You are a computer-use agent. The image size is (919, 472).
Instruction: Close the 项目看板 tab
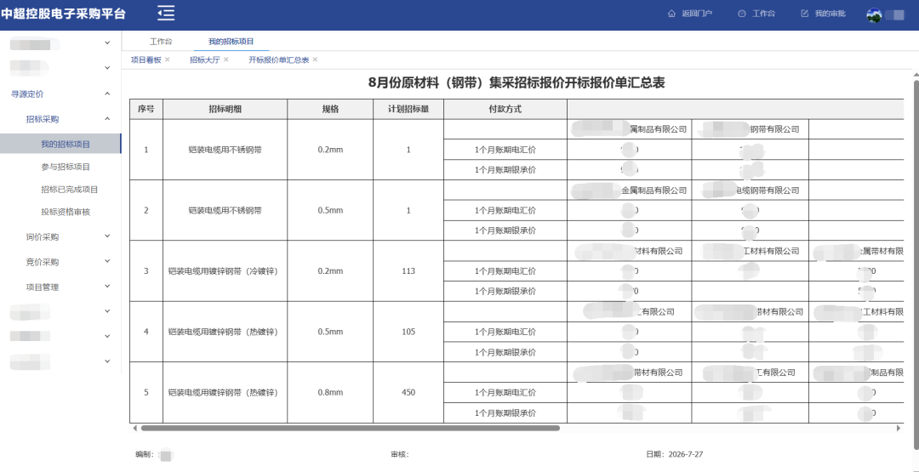[167, 60]
